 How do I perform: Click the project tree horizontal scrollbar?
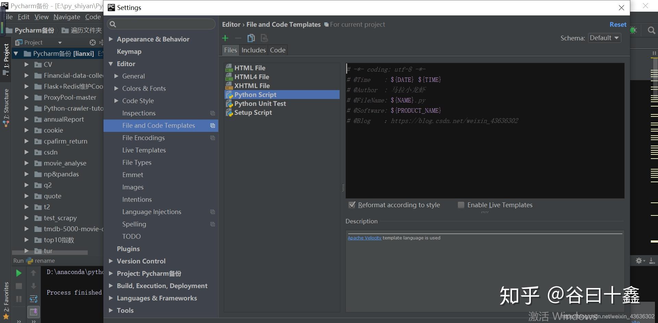click(x=50, y=252)
